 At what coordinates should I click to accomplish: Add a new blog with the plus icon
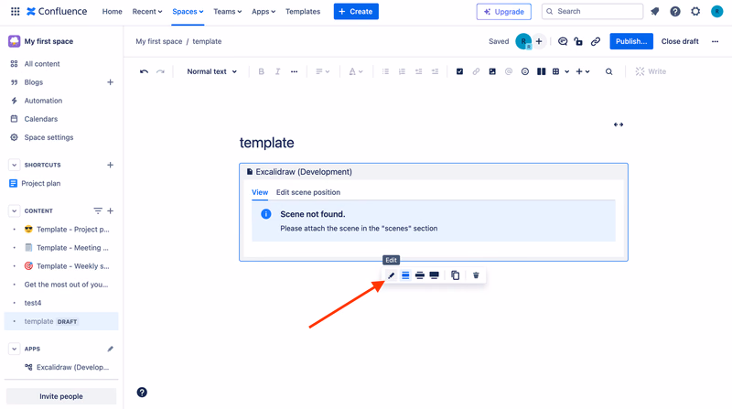pos(110,82)
